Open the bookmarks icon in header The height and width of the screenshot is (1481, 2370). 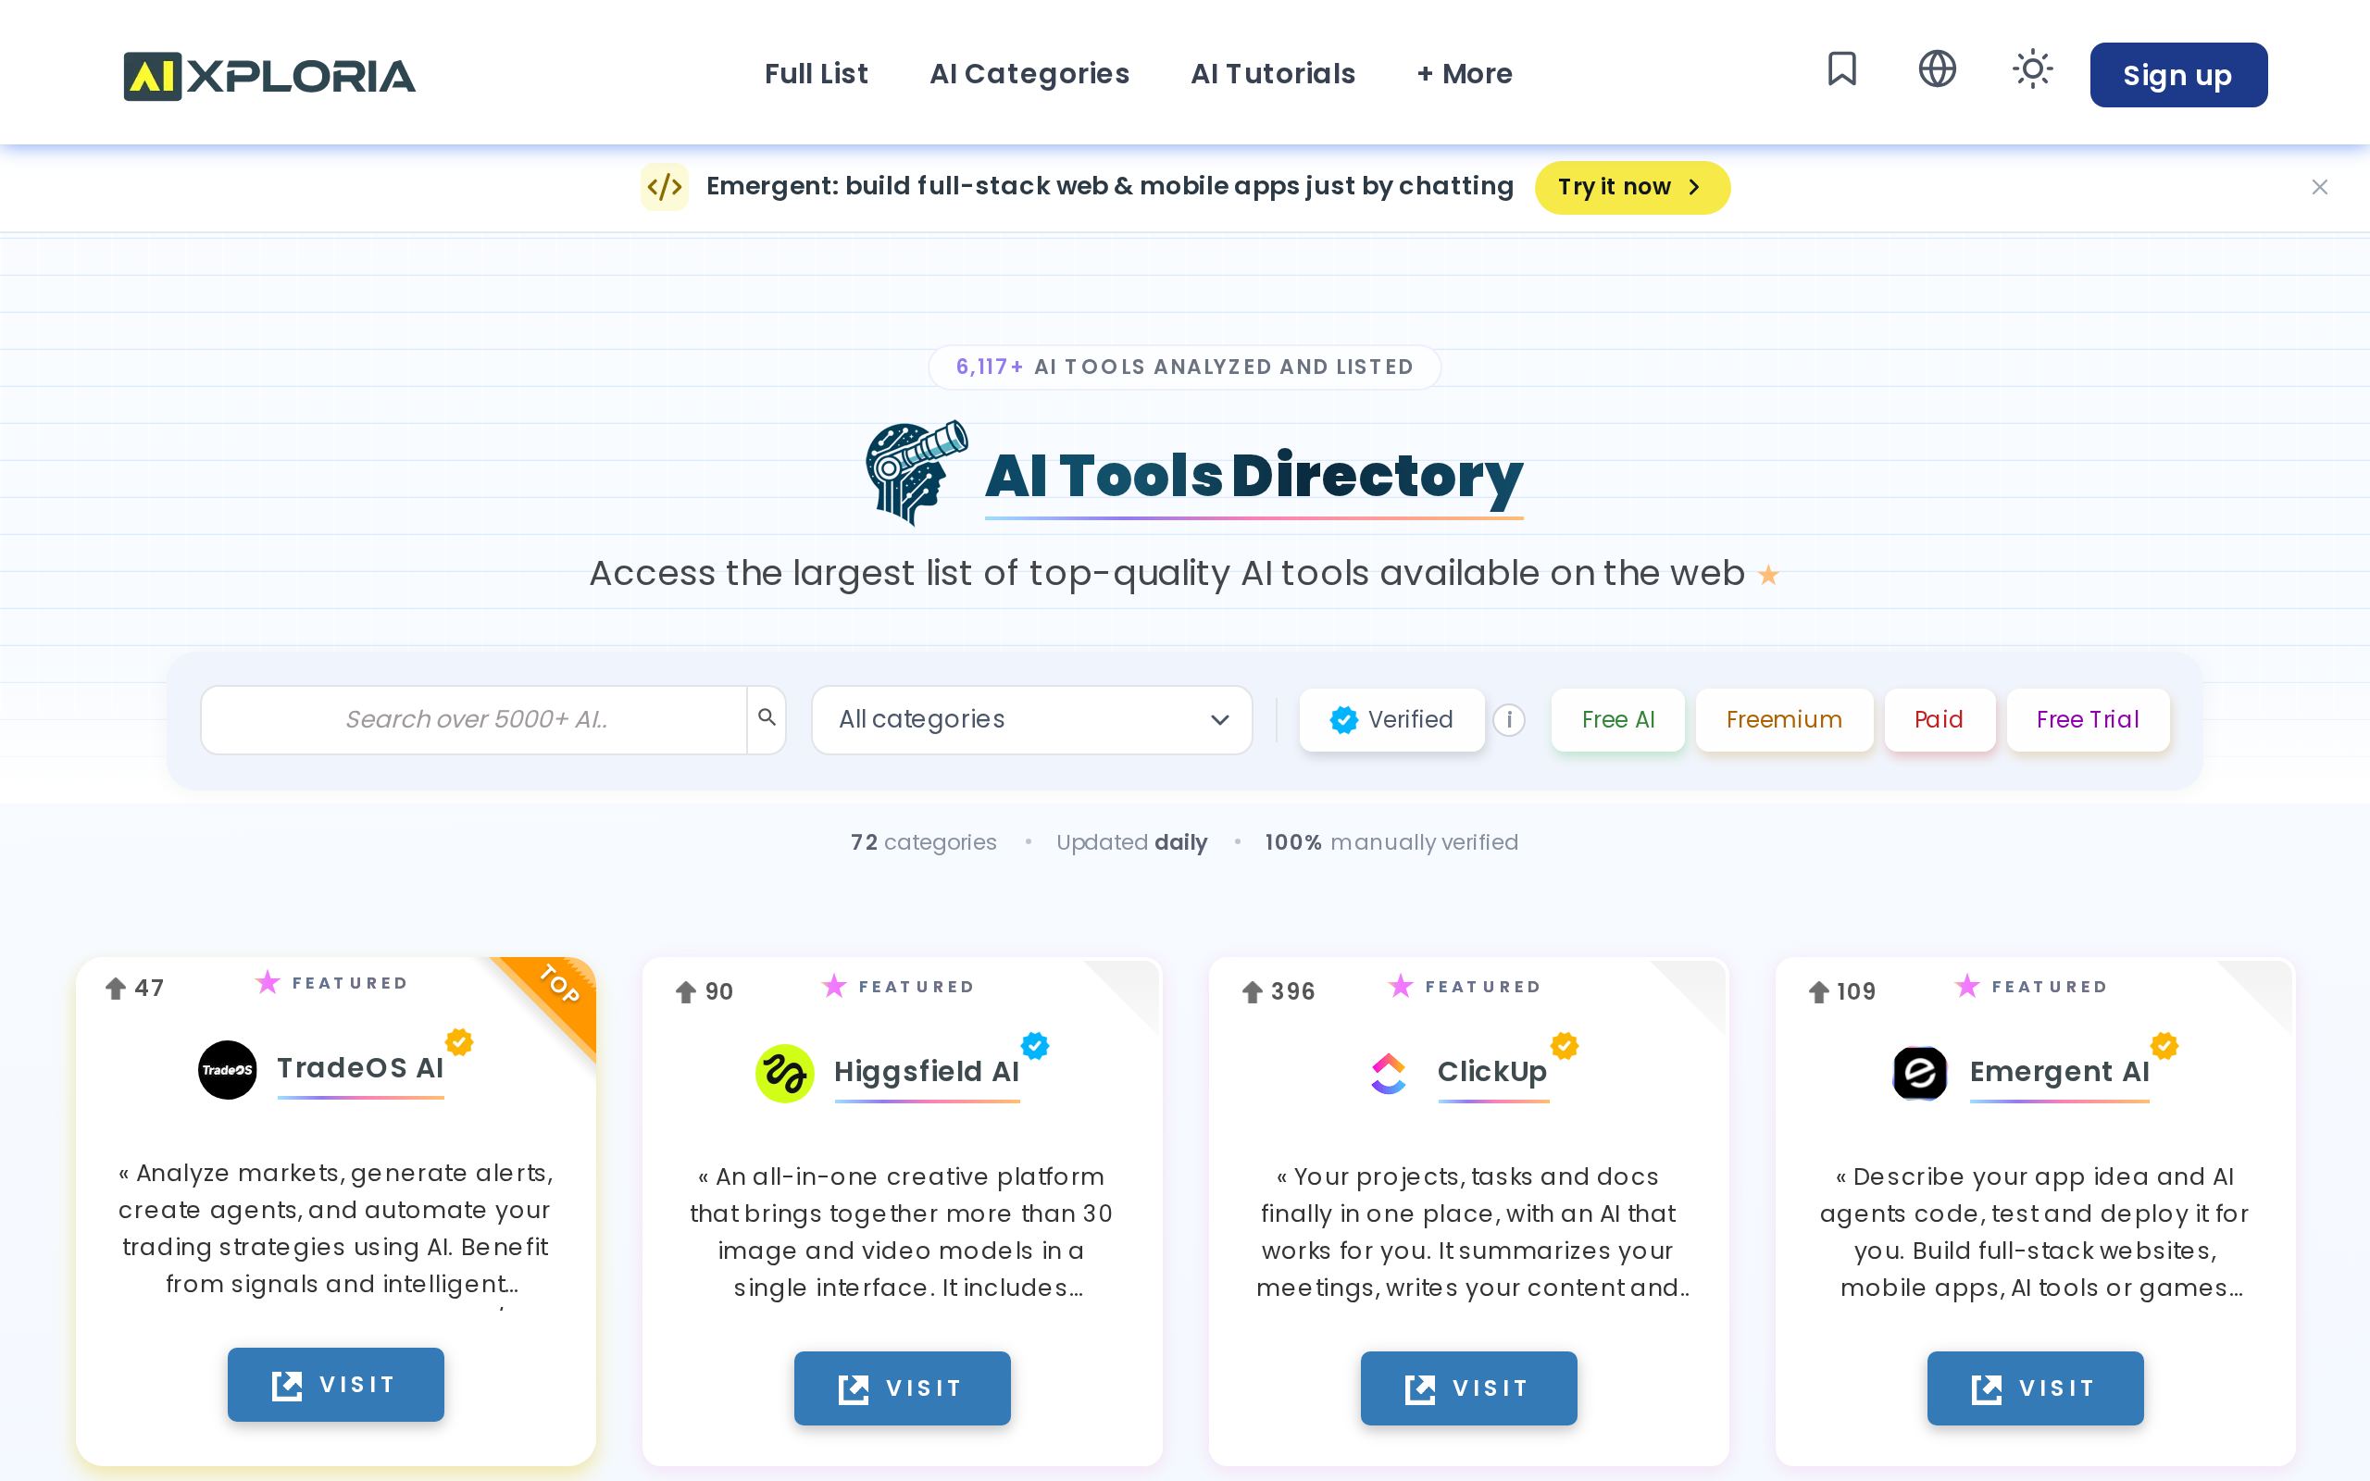coord(1841,69)
